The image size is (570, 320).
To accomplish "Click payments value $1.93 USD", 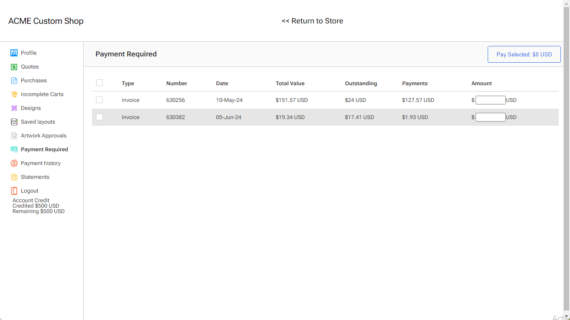I will tap(415, 117).
